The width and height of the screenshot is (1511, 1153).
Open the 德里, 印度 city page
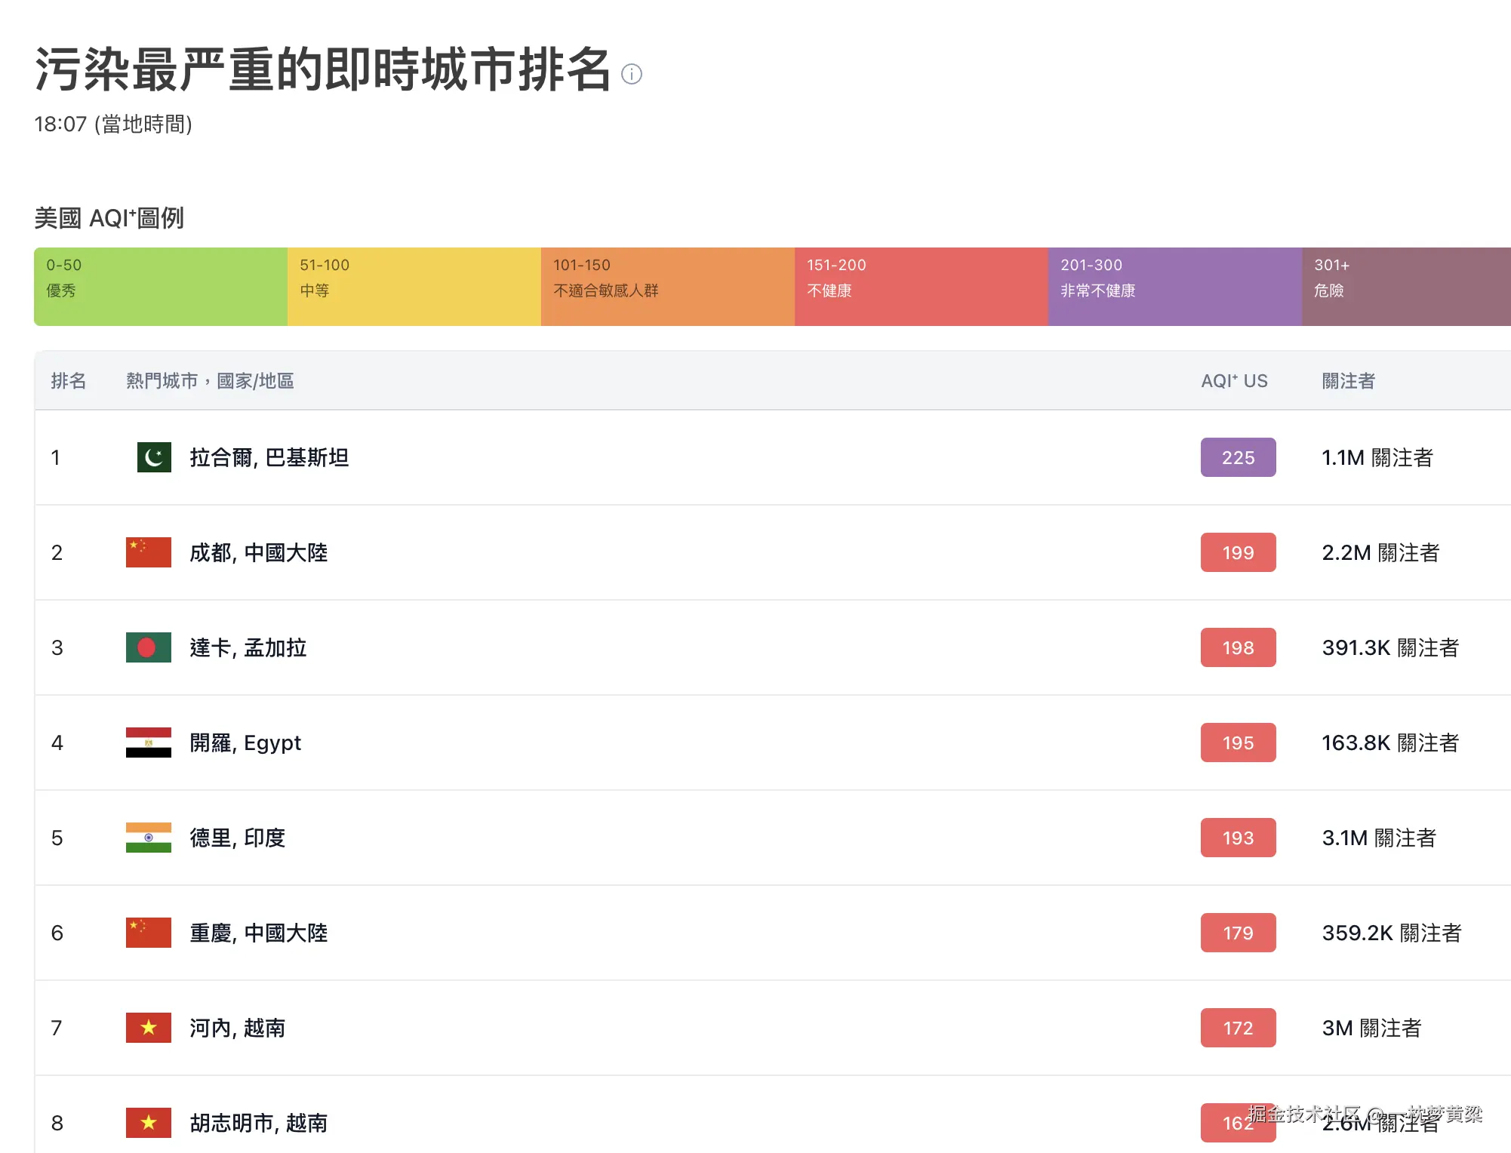click(238, 838)
